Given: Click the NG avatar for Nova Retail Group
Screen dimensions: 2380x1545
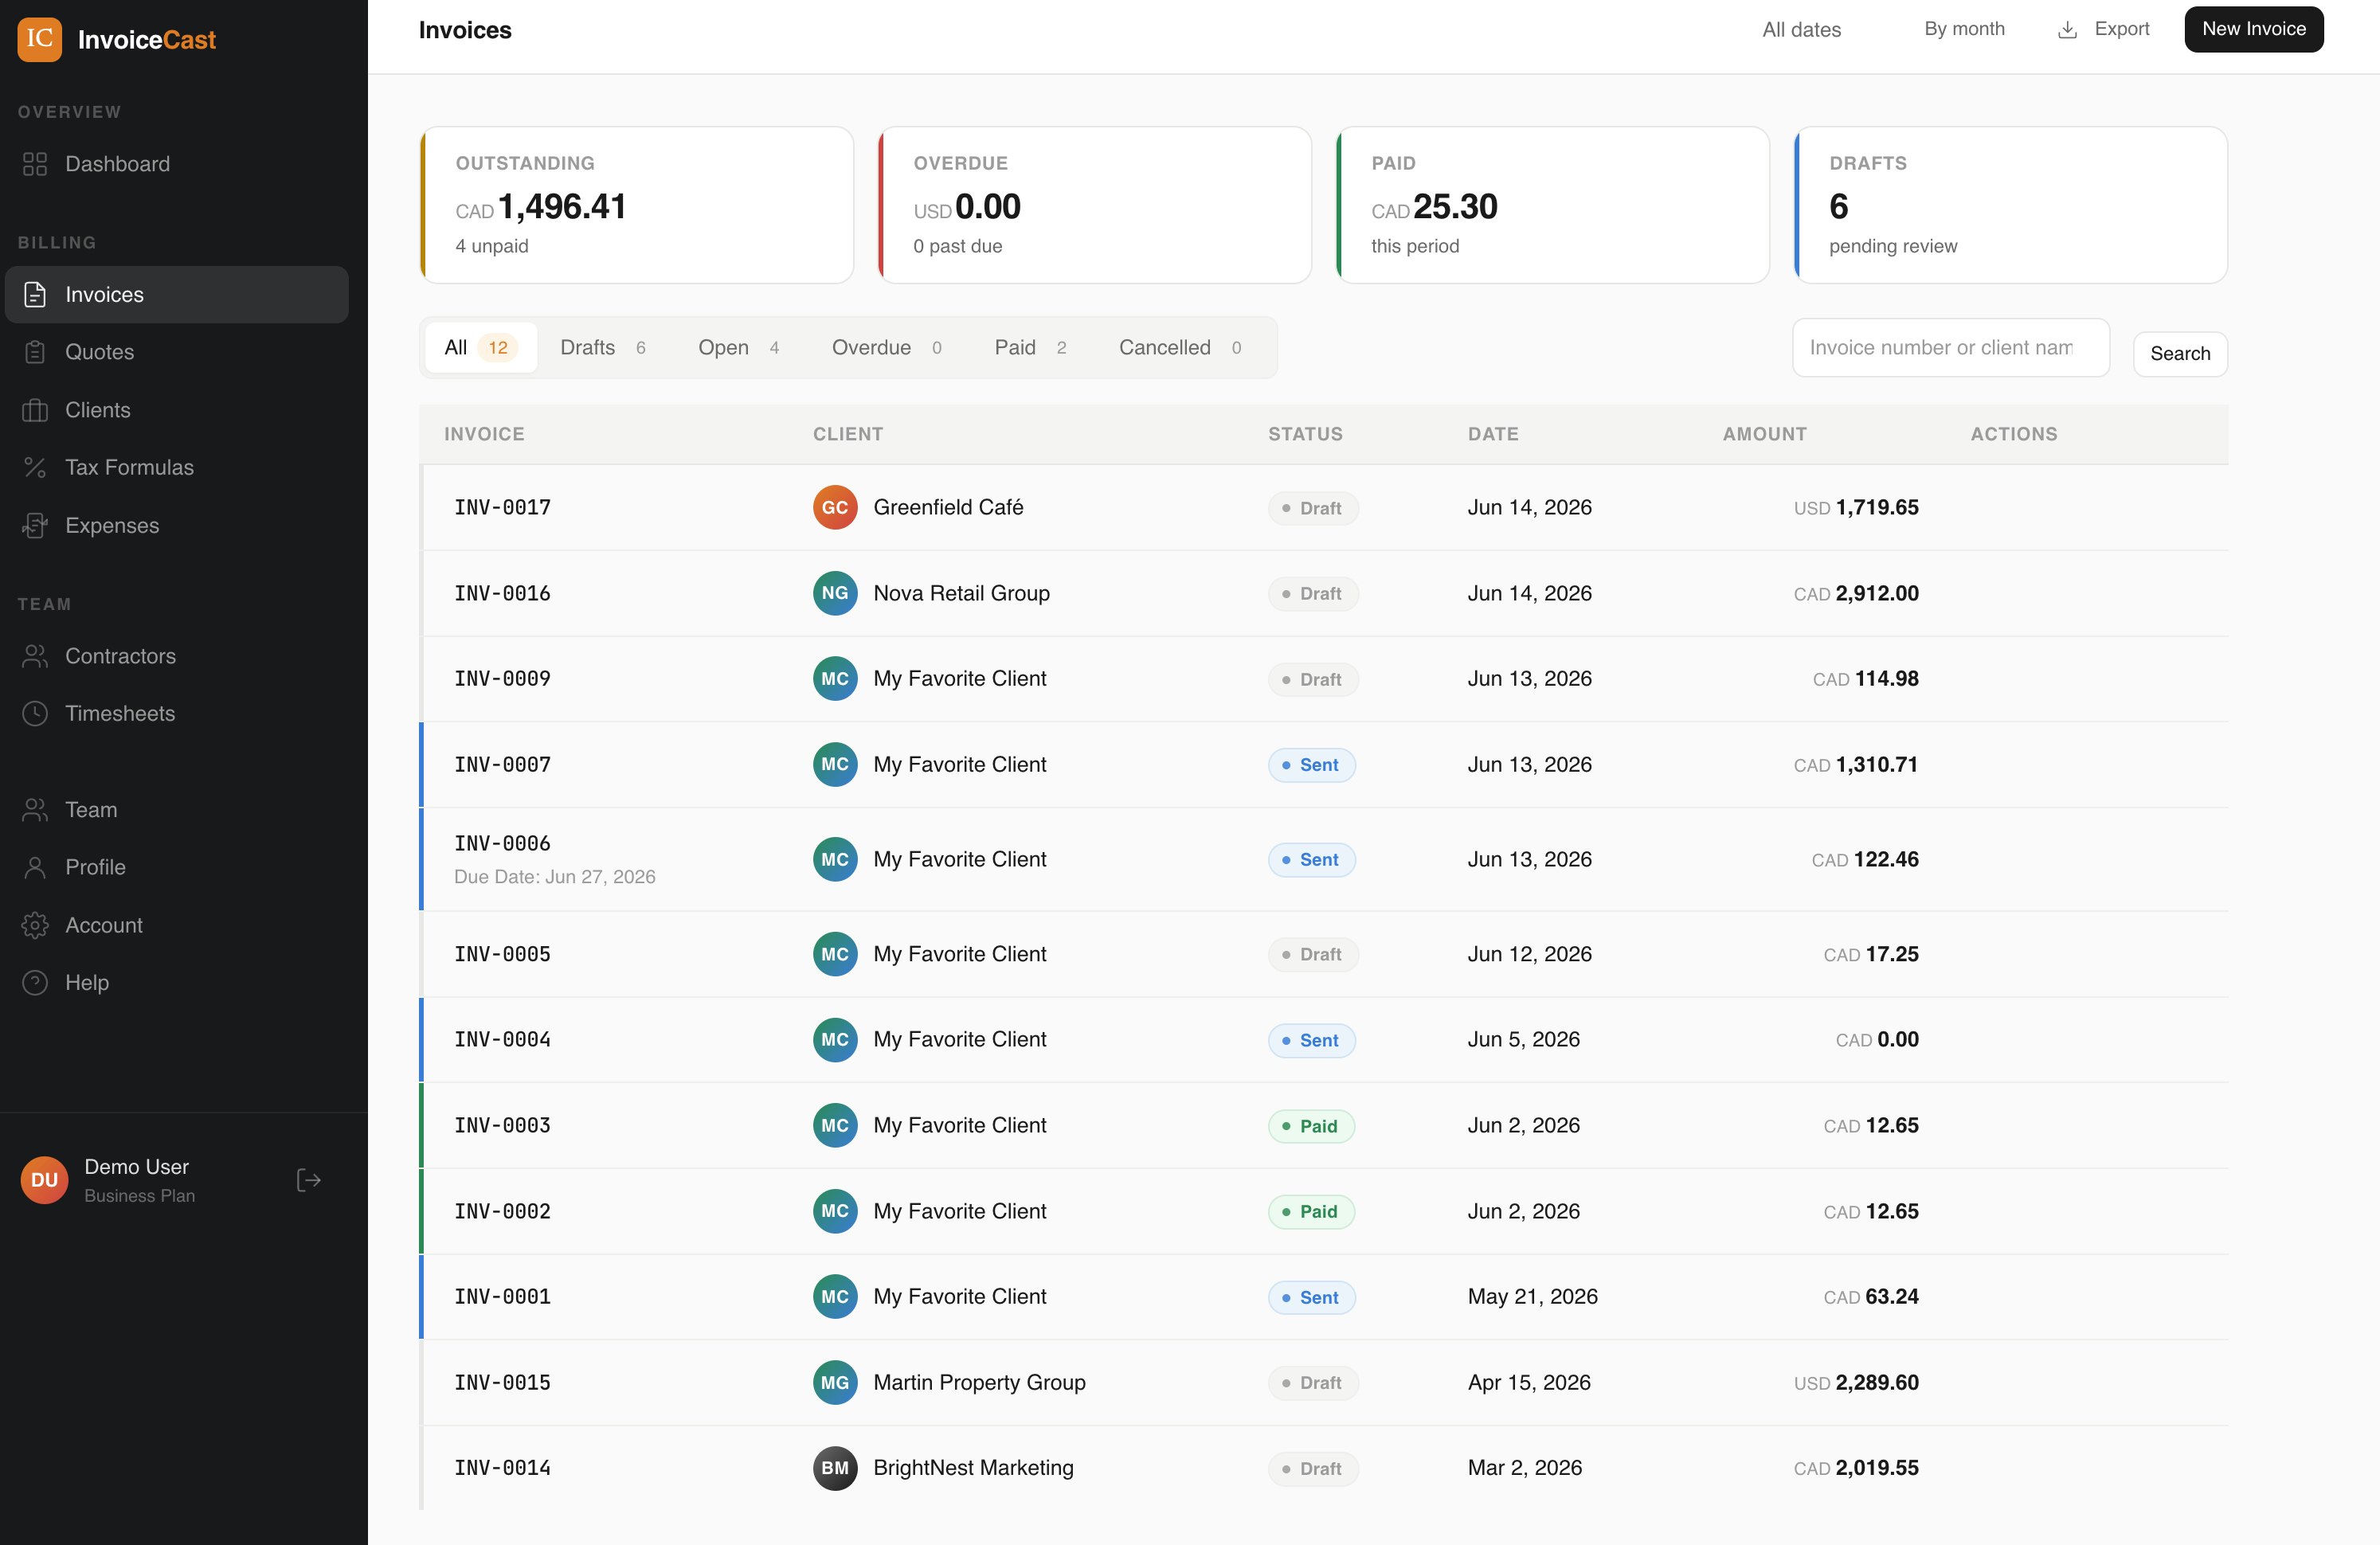Looking at the screenshot, I should pos(835,593).
